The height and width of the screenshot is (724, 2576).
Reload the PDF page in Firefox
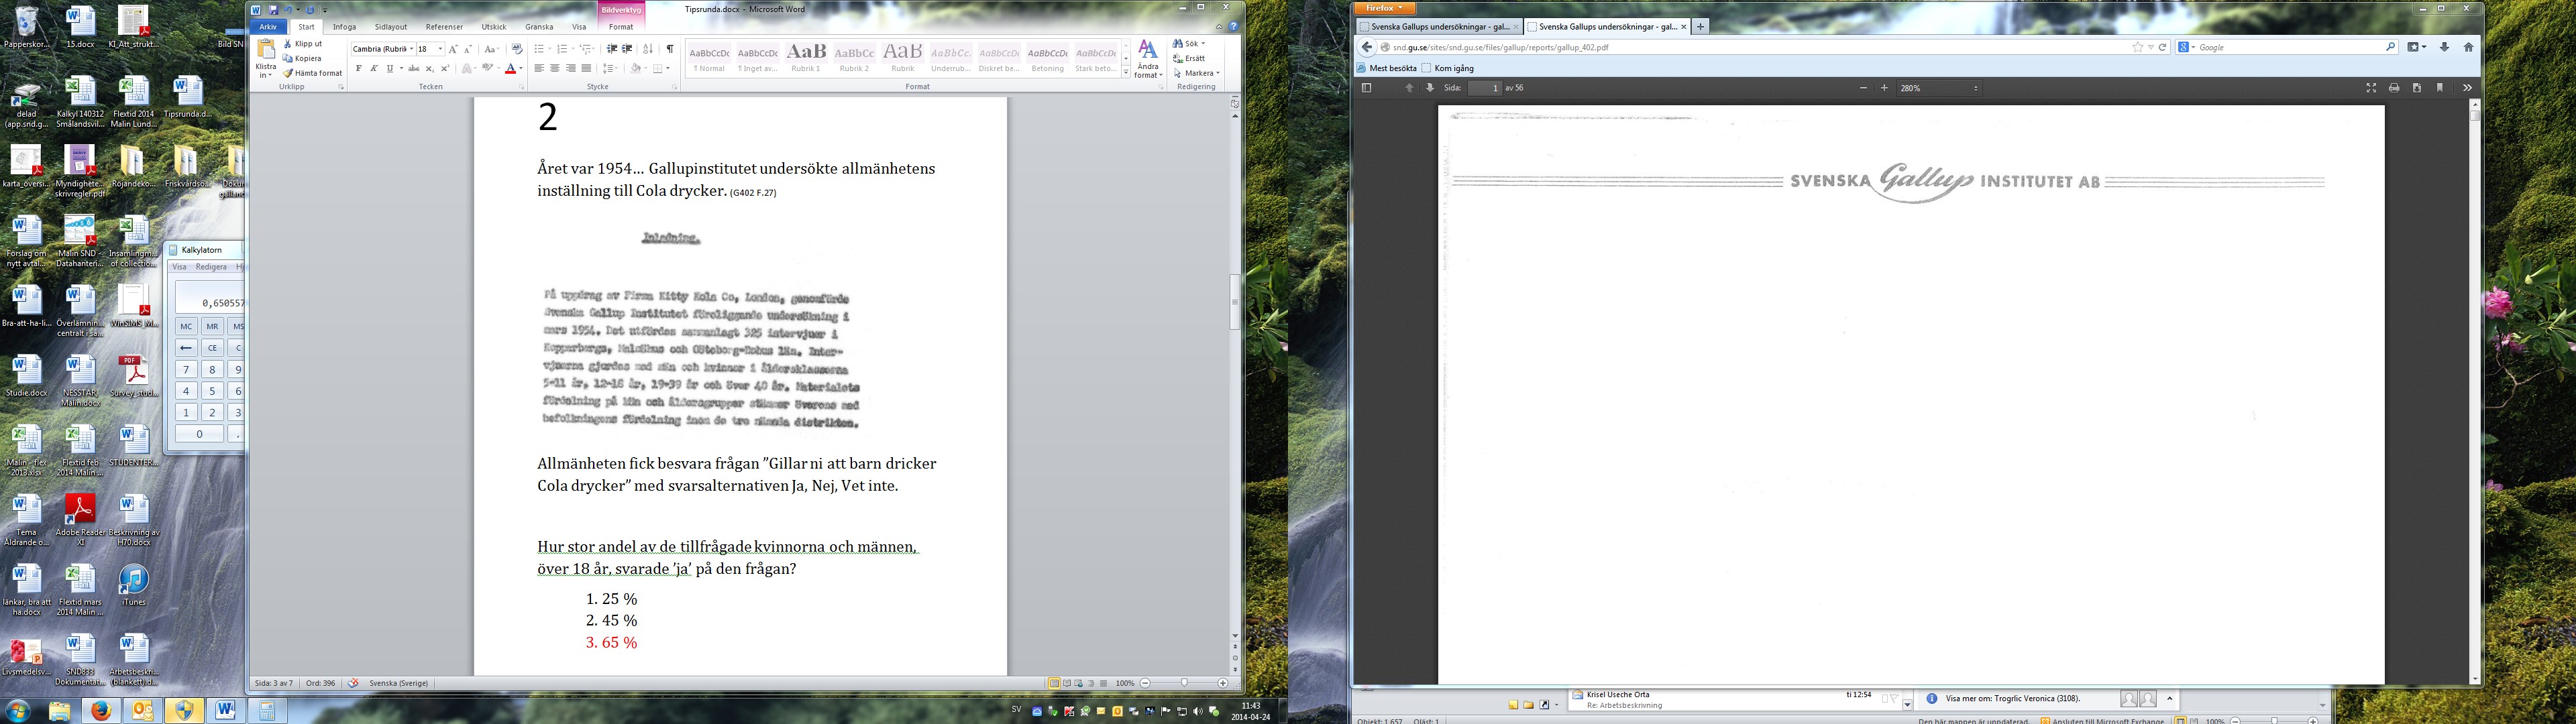[2162, 47]
